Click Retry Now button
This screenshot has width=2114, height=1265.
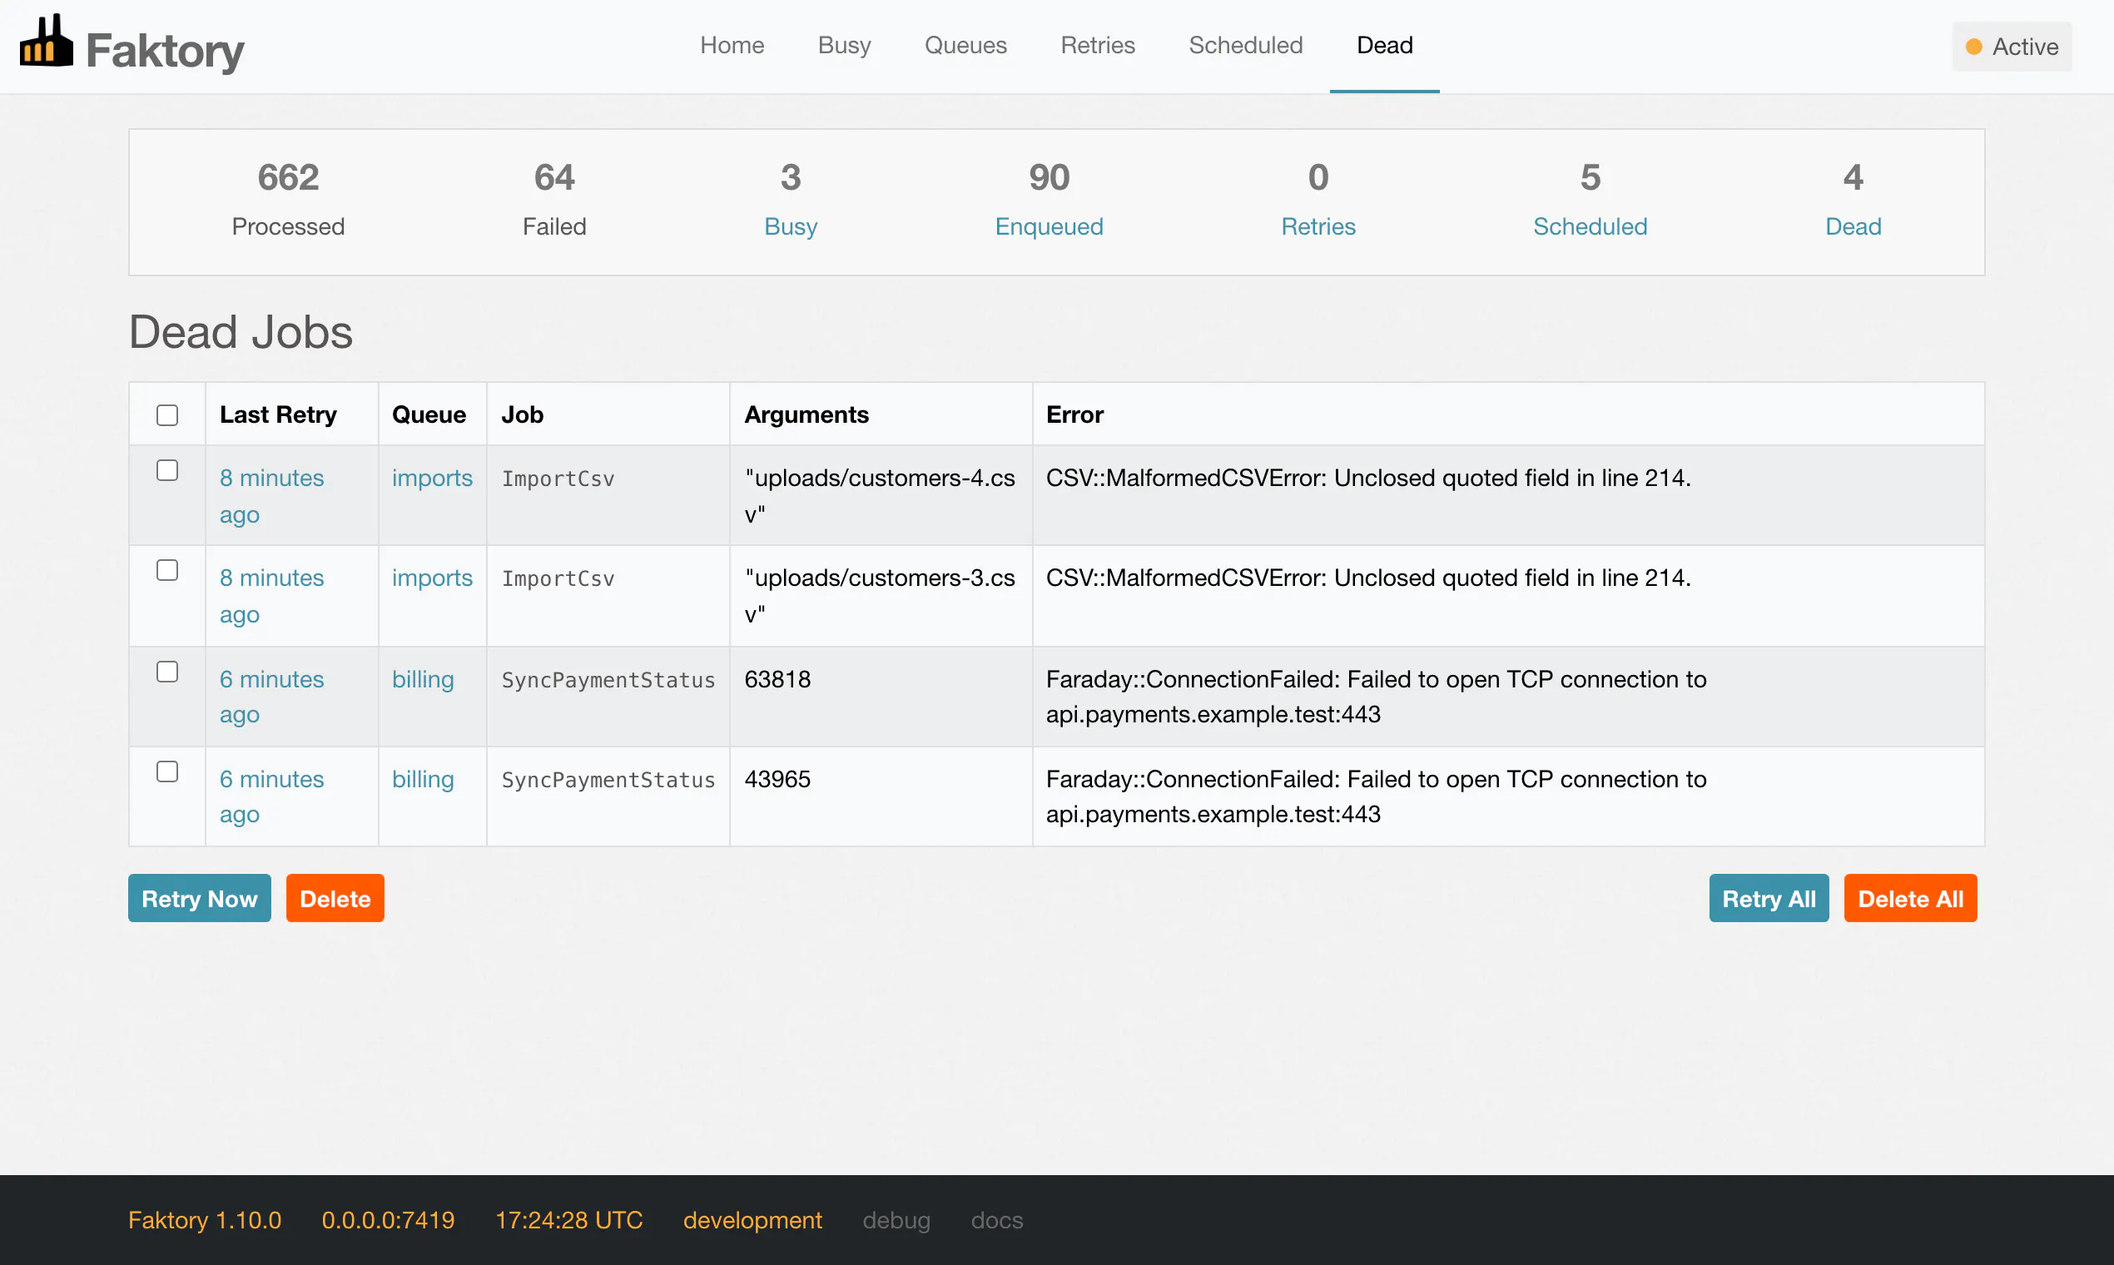(200, 898)
